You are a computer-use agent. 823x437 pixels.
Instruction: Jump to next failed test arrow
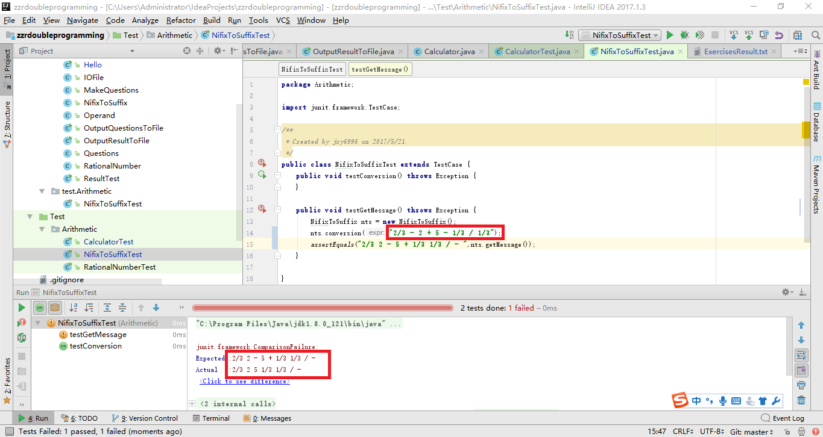click(156, 308)
